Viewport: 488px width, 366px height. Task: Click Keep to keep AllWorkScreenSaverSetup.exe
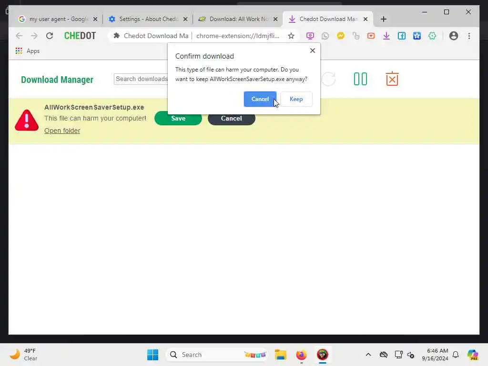click(296, 99)
